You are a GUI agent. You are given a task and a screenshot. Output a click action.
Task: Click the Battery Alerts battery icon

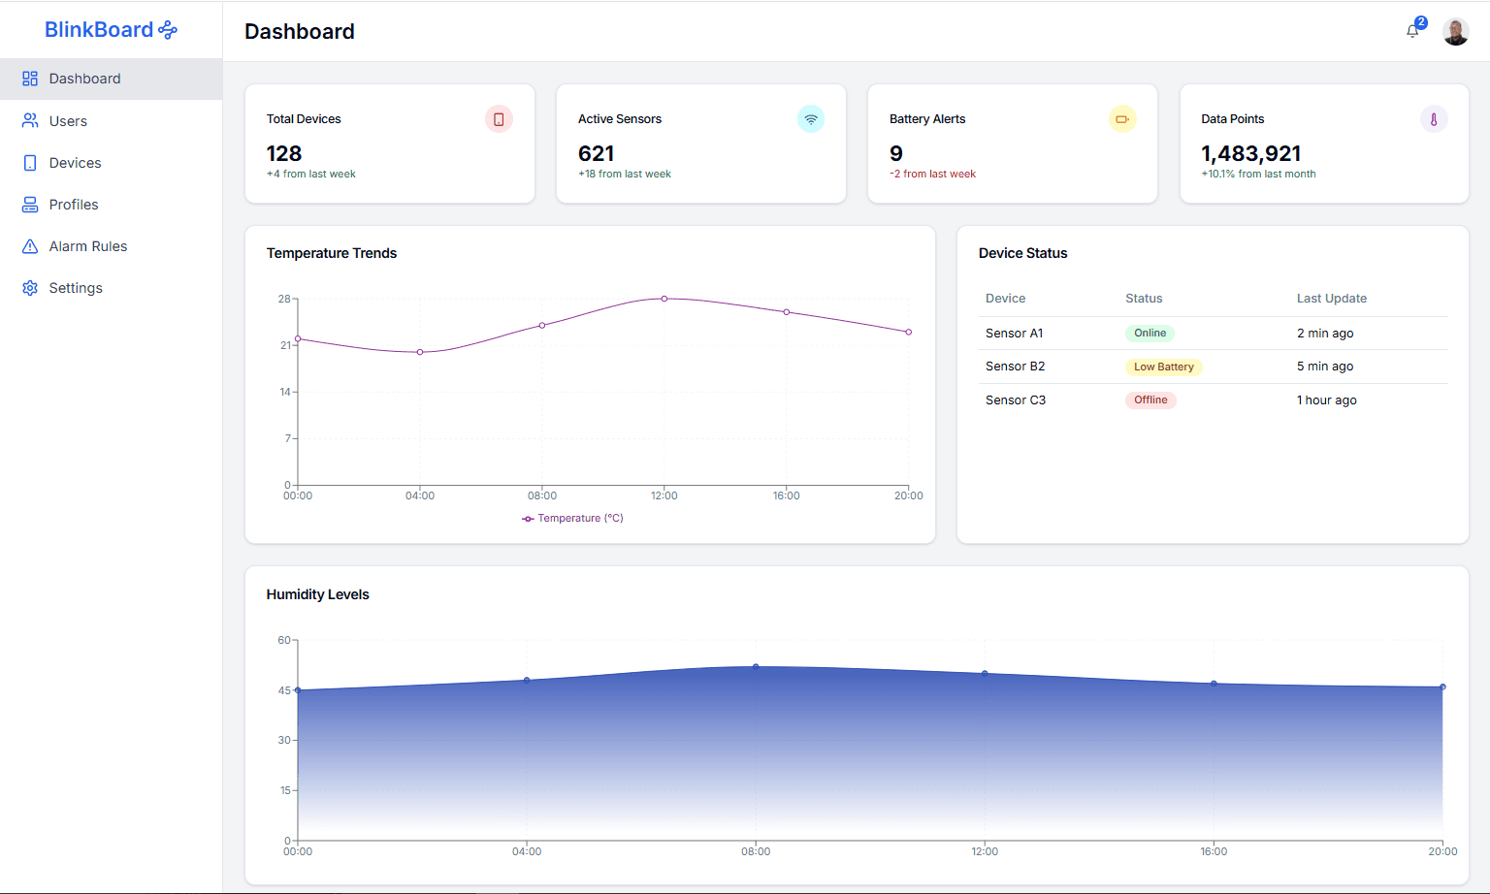pyautogui.click(x=1122, y=119)
